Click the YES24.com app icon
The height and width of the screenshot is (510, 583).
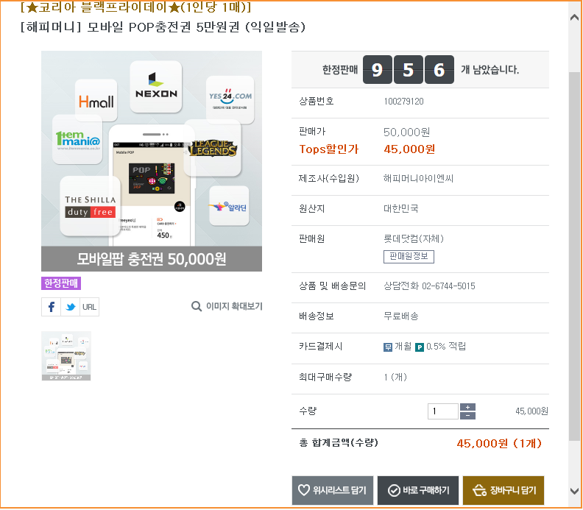point(230,99)
